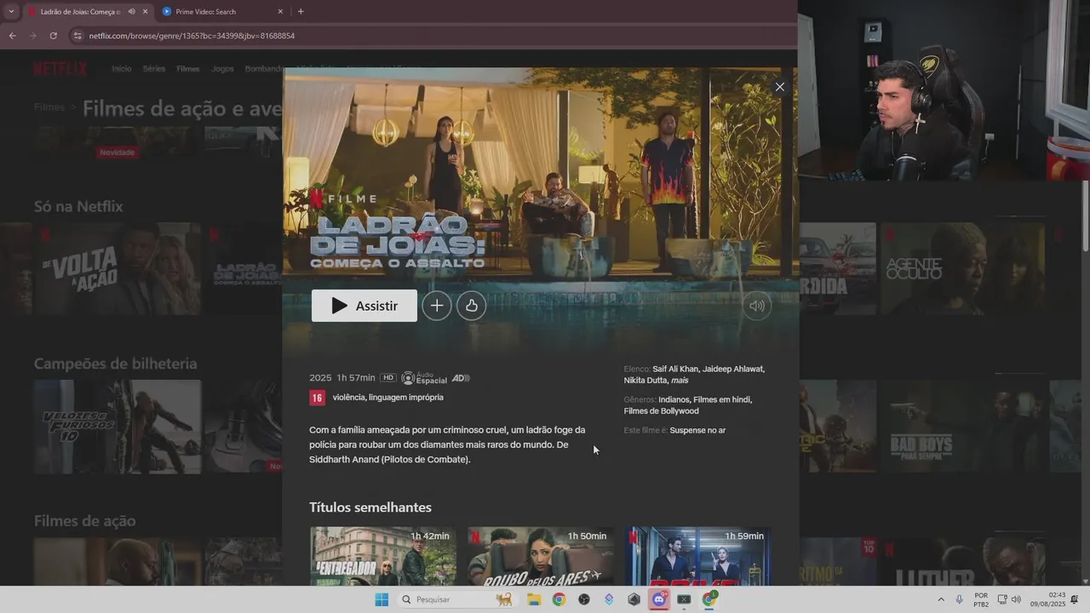This screenshot has height=613, width=1090.
Task: Open the Luther thumbnail
Action: coord(963,561)
